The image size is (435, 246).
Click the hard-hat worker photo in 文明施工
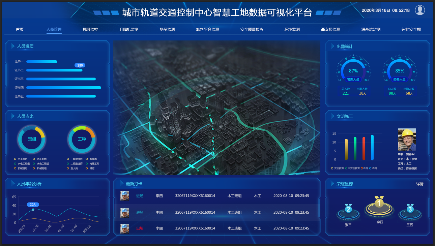407,140
